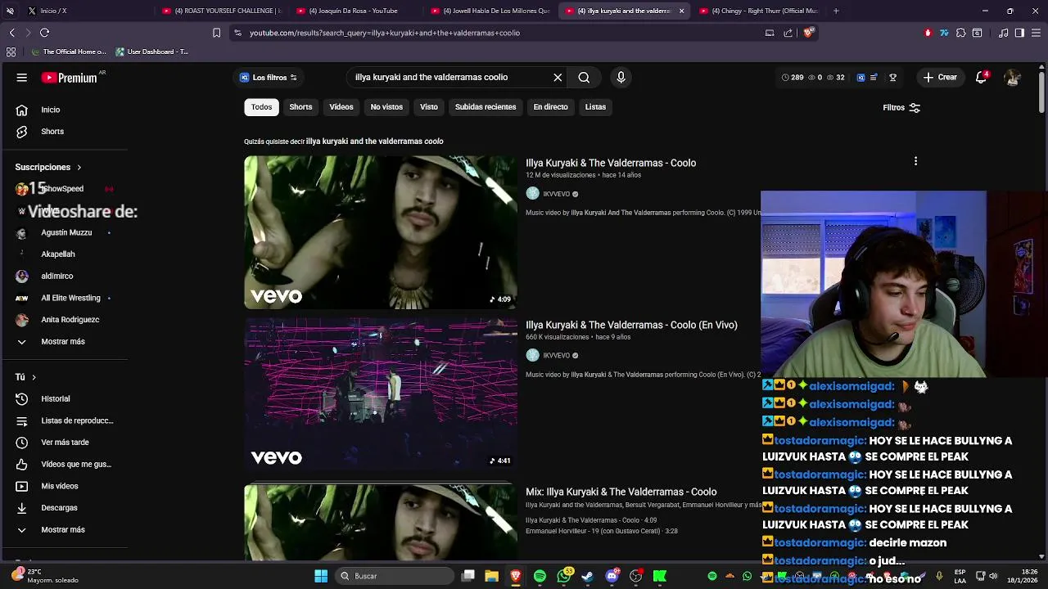Select the En directo filter chip
This screenshot has width=1048, height=589.
click(550, 107)
